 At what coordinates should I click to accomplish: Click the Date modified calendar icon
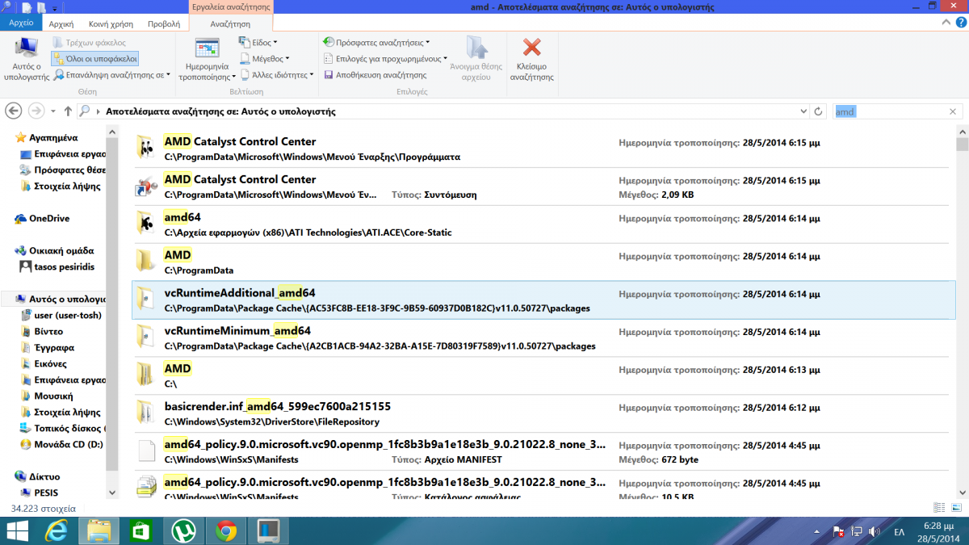pyautogui.click(x=207, y=50)
